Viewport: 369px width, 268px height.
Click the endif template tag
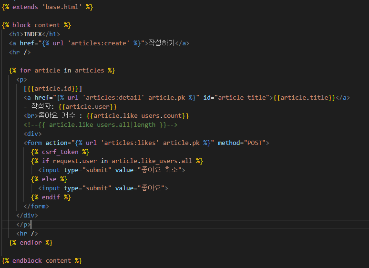51,197
